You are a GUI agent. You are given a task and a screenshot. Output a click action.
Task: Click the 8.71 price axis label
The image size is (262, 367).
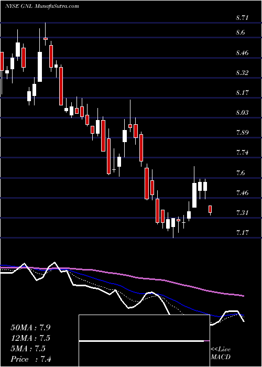[x=242, y=18]
